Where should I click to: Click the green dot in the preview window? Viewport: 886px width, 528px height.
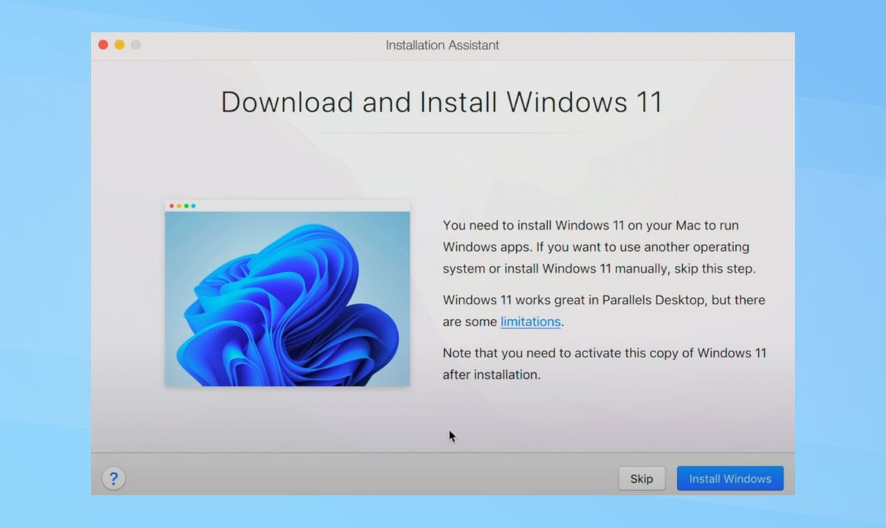click(186, 206)
